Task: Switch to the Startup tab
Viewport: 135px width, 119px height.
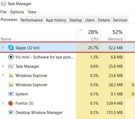Action: pos(76,20)
